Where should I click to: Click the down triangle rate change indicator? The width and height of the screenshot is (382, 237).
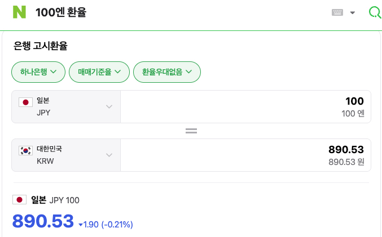pos(81,225)
